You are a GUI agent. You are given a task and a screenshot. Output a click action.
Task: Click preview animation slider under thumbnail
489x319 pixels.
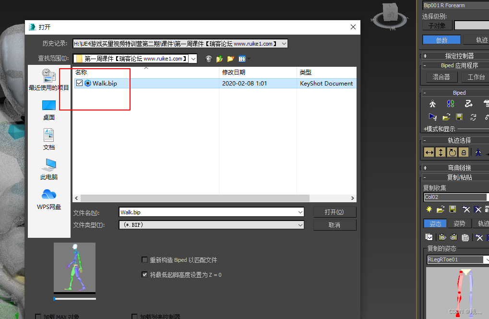pos(75,299)
